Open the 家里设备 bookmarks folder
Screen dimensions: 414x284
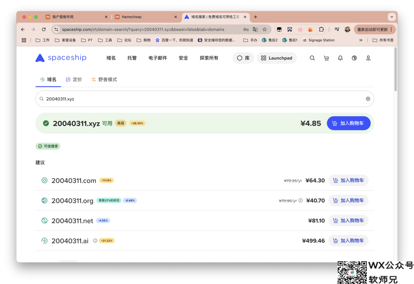[x=65, y=40]
